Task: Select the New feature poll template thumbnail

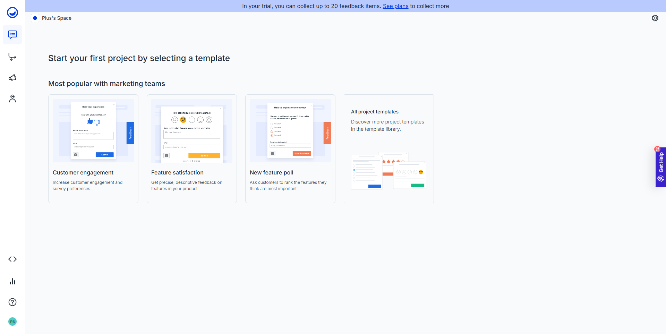Action: pos(290,131)
